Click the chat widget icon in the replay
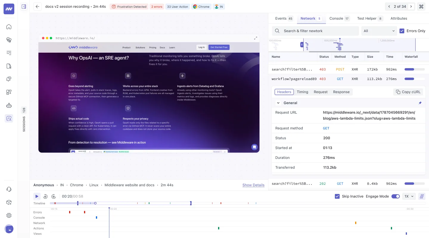Viewport: 429px width, 238px height. [254, 147]
